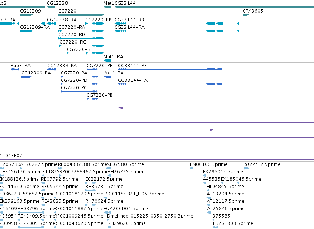Click the CG12338-RA transcript label
Screen dimensions: 314x229
pos(62,20)
